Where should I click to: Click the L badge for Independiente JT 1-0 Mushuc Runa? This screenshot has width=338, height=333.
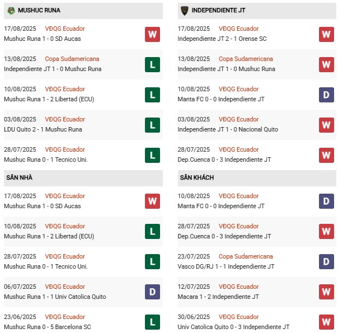click(152, 64)
